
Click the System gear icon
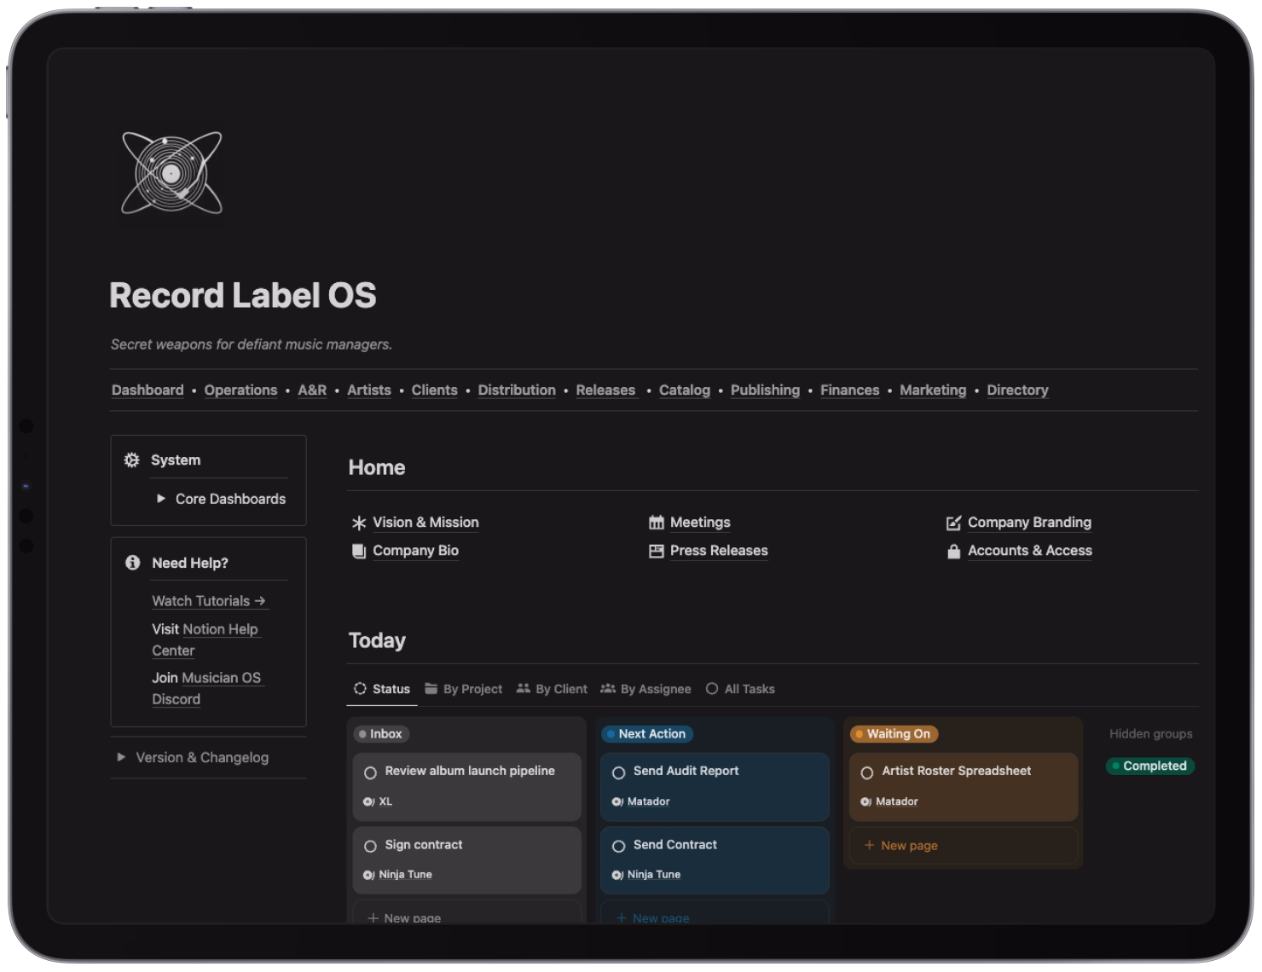(x=131, y=460)
